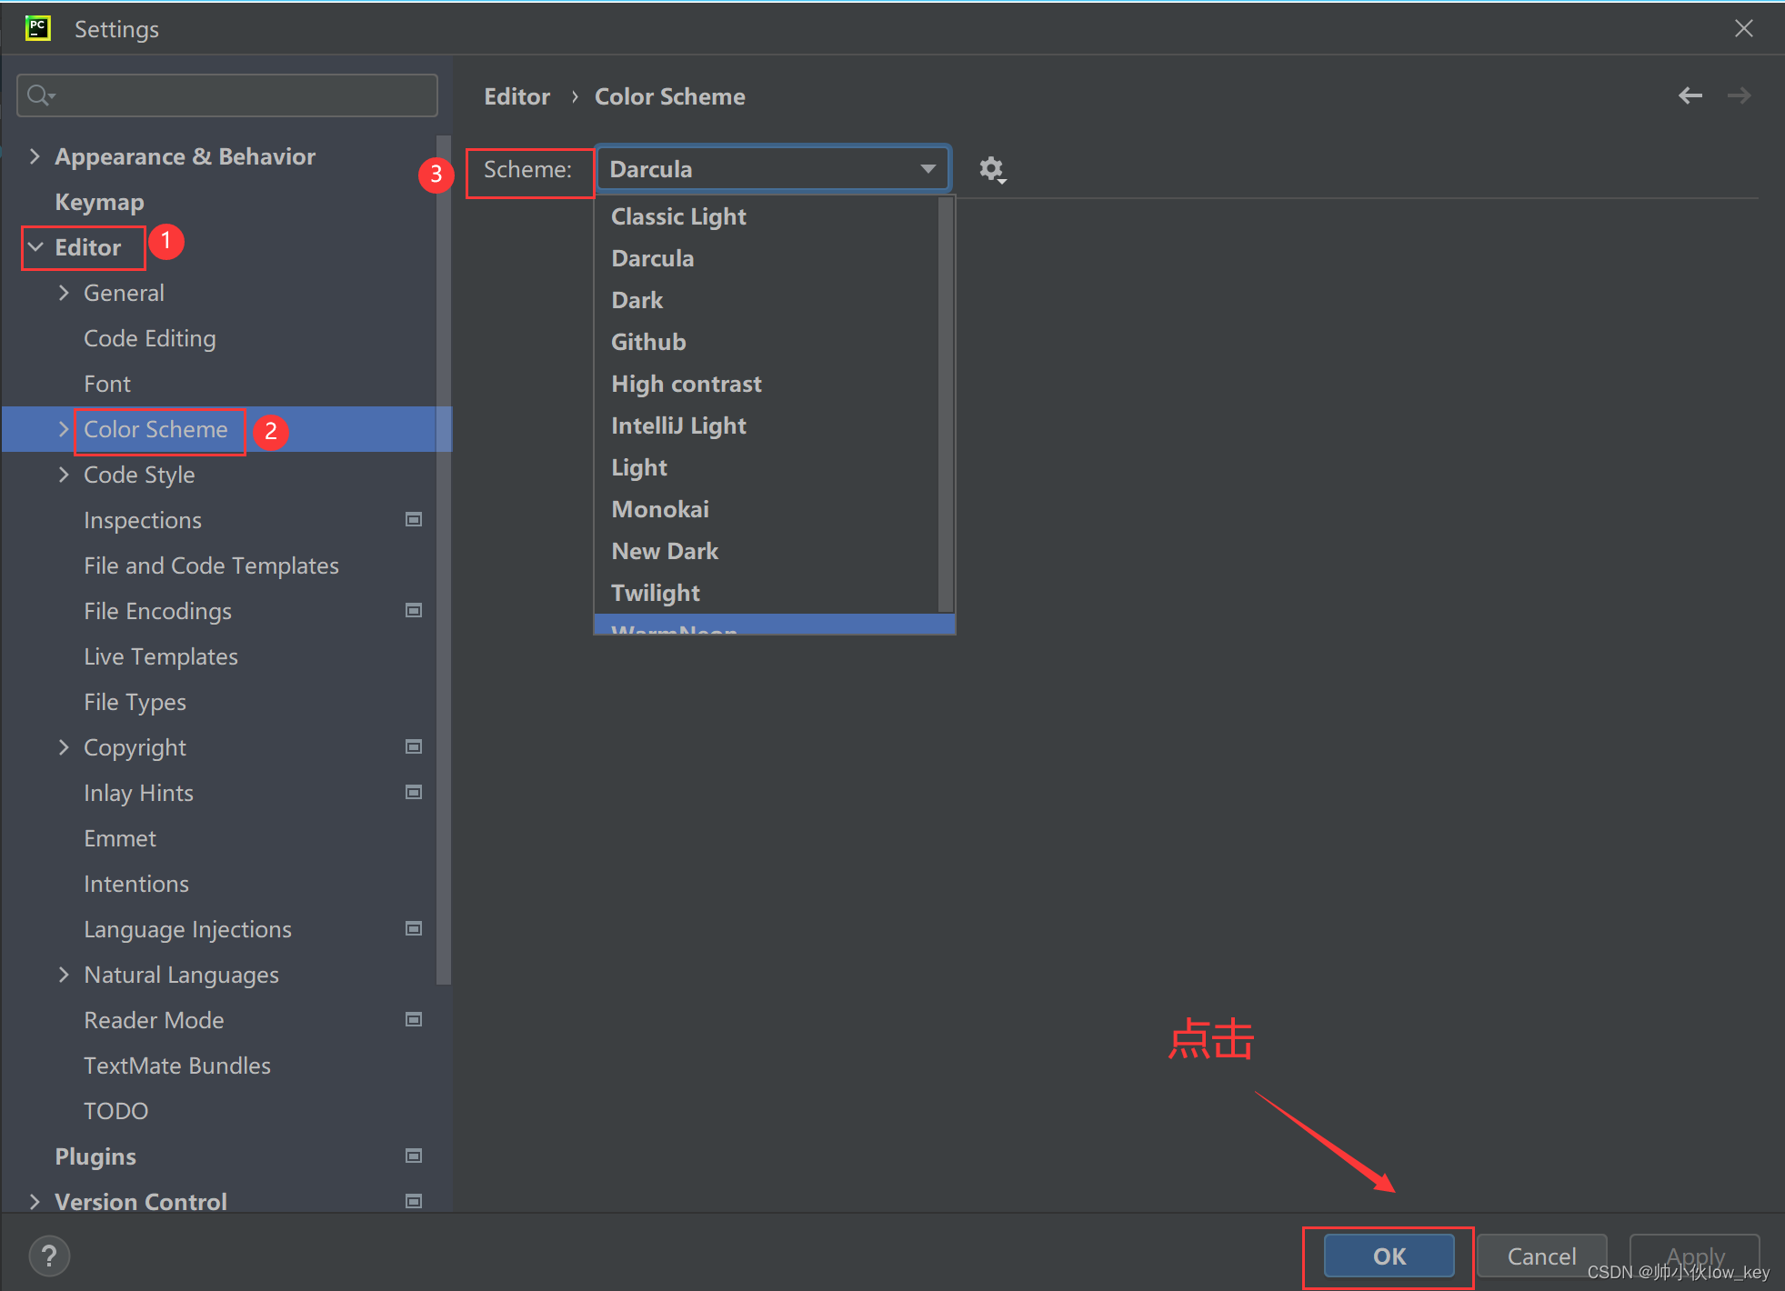Collapse the Editor section chevron
Screen dimensions: 1785x1291
pos(35,247)
